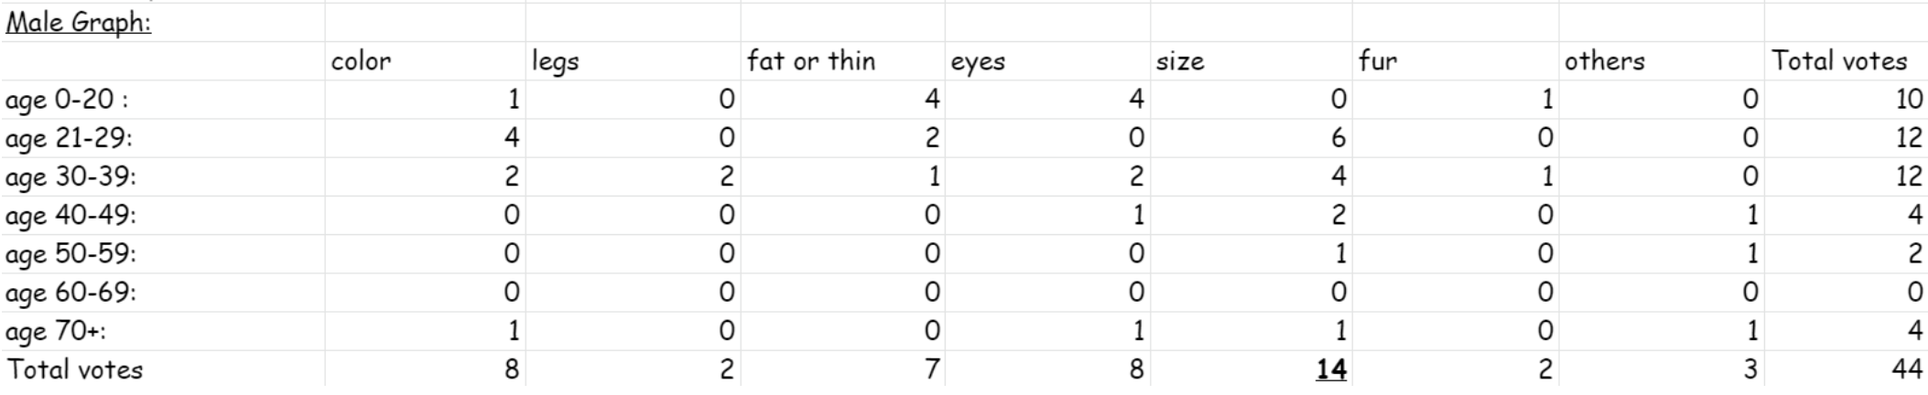Screen dimensions: 1928x395
Task: Select the 'age 40-49:' row label
Action: tap(70, 215)
